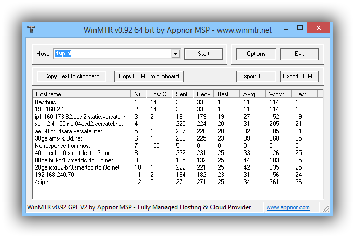Screen dimensions: 355x238
Task: Open the Options dialog
Action: click(256, 54)
